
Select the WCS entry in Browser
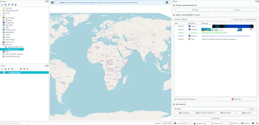[7, 52]
